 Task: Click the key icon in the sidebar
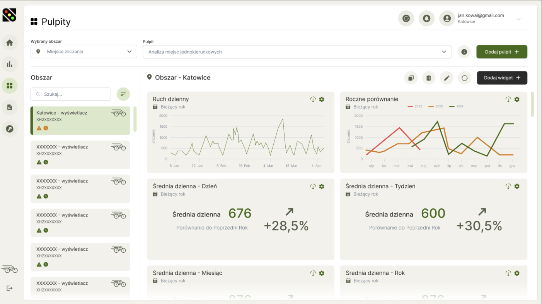(x=9, y=129)
